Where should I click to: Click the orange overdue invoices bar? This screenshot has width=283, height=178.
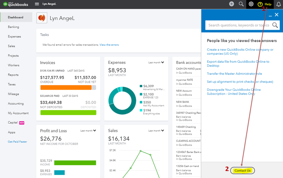pos(66,87)
